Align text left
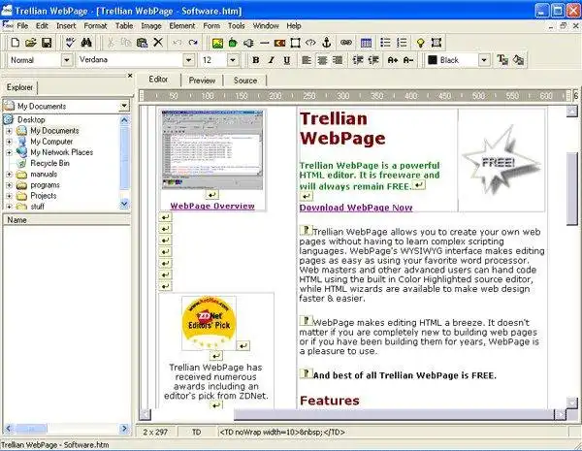The width and height of the screenshot is (582, 451). (x=307, y=60)
